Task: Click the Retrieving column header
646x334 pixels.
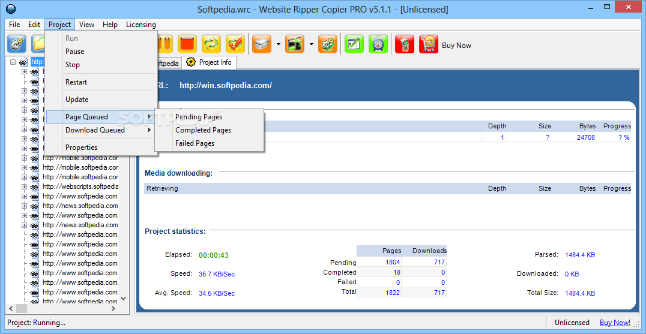Action: (x=162, y=188)
